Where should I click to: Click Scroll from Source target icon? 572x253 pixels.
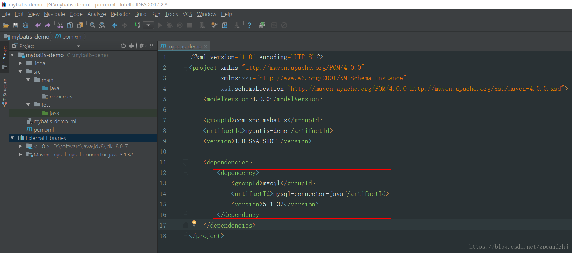tap(123, 46)
